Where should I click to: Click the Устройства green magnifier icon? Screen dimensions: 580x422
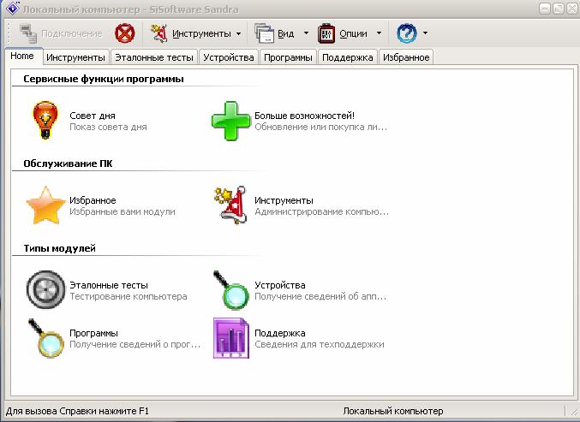point(230,290)
